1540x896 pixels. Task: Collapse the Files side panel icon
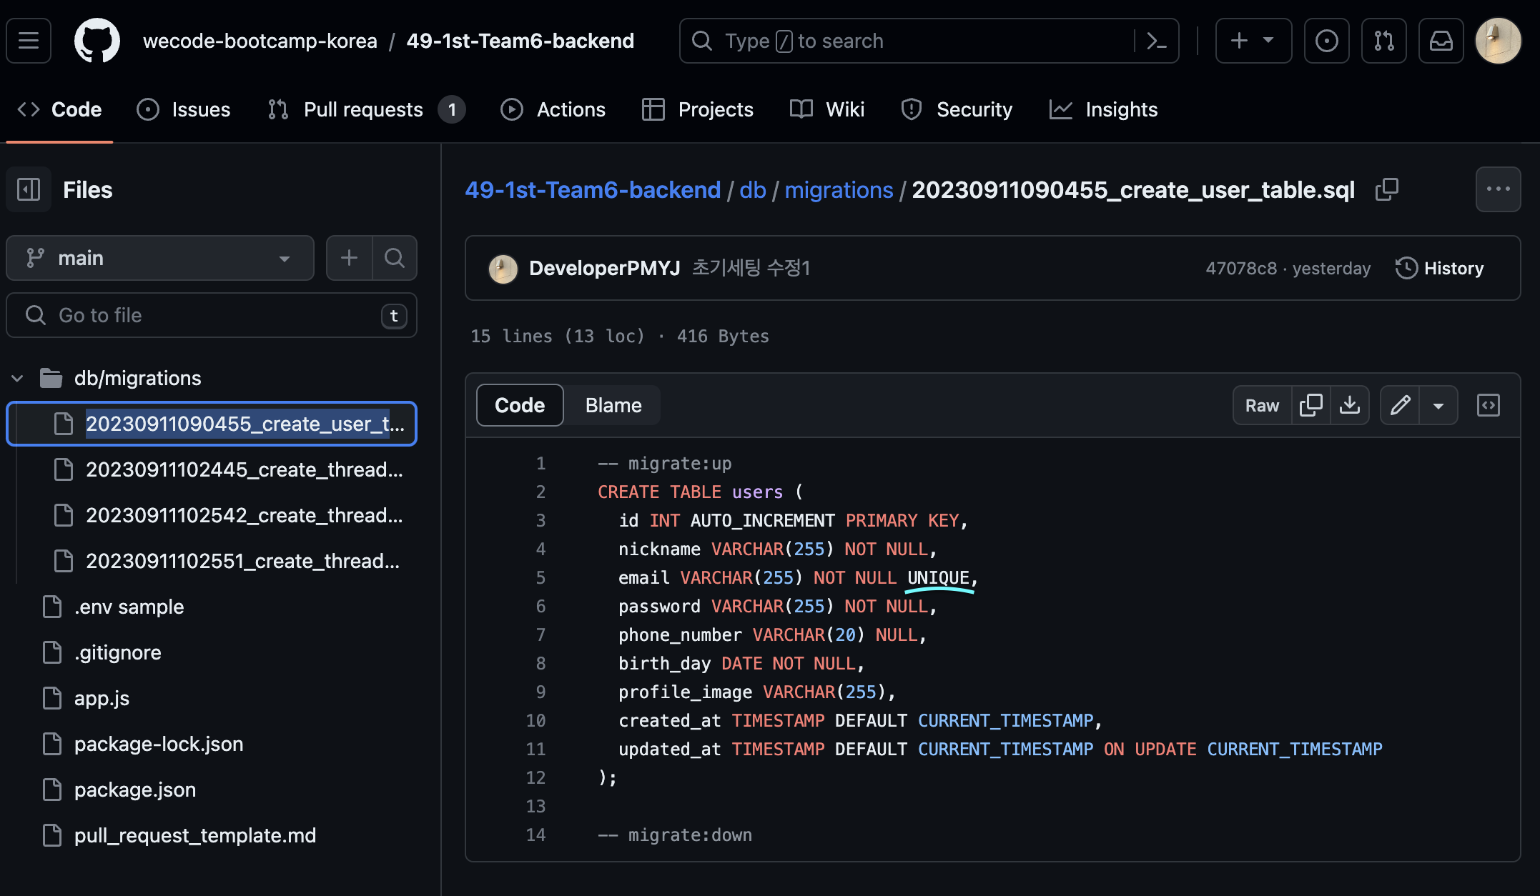point(29,189)
